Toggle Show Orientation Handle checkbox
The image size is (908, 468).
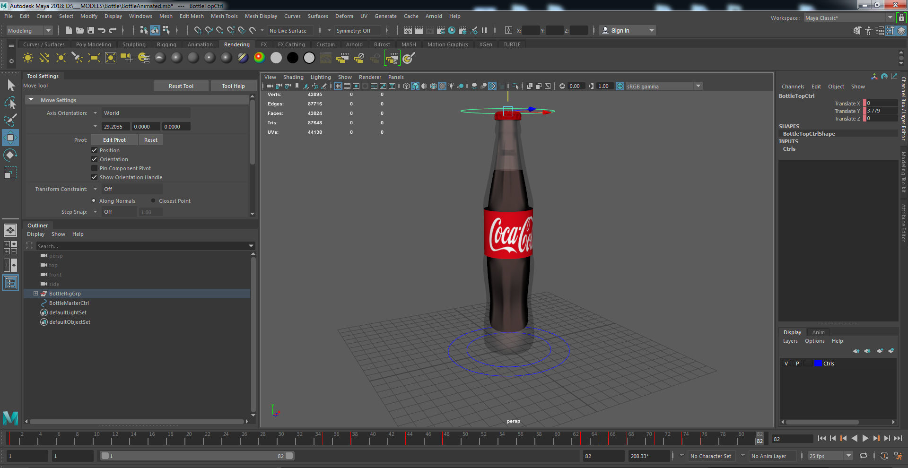tap(94, 177)
